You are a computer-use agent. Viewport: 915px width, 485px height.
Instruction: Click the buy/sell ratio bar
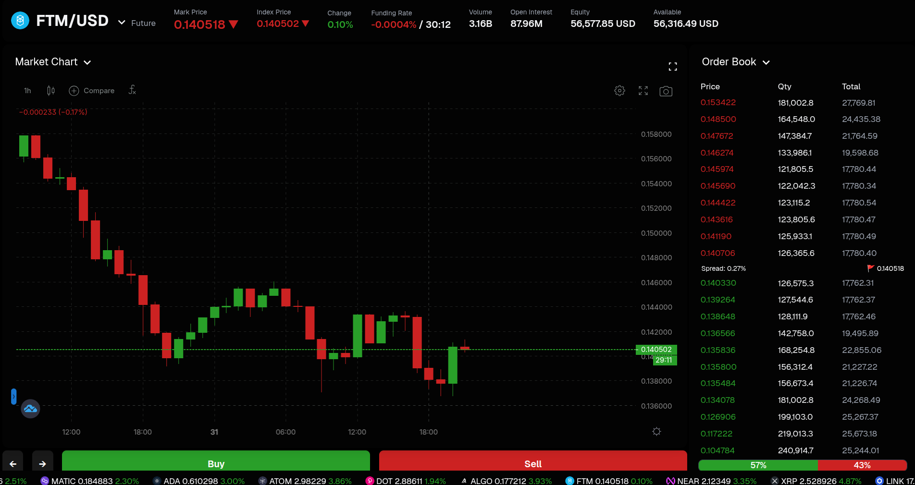click(803, 465)
